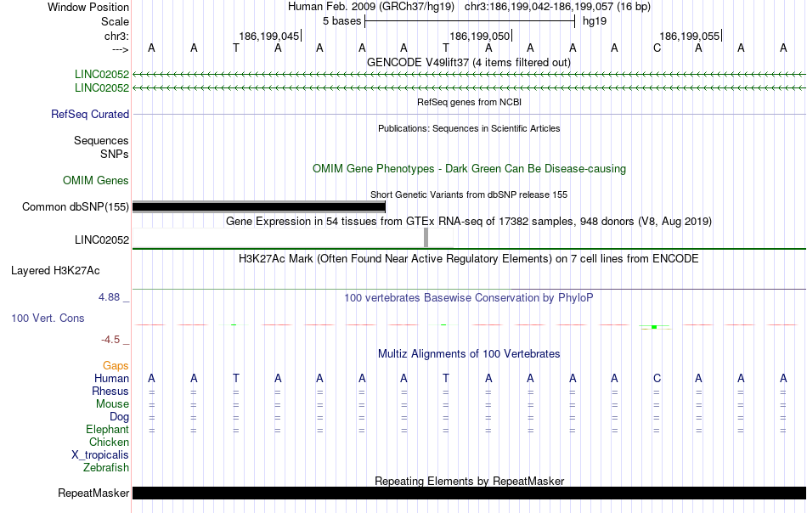Open the Multiz Alignments of 100 Vertebrates title
Image resolution: width=807 pixels, height=513 pixels.
469,354
